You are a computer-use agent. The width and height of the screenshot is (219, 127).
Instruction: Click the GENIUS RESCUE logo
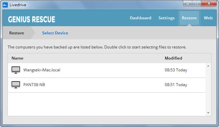[x=32, y=19]
